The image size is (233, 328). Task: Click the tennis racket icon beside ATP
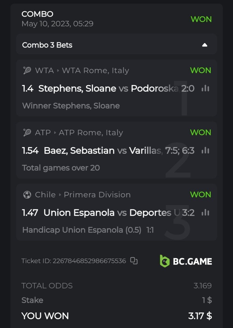(x=27, y=133)
